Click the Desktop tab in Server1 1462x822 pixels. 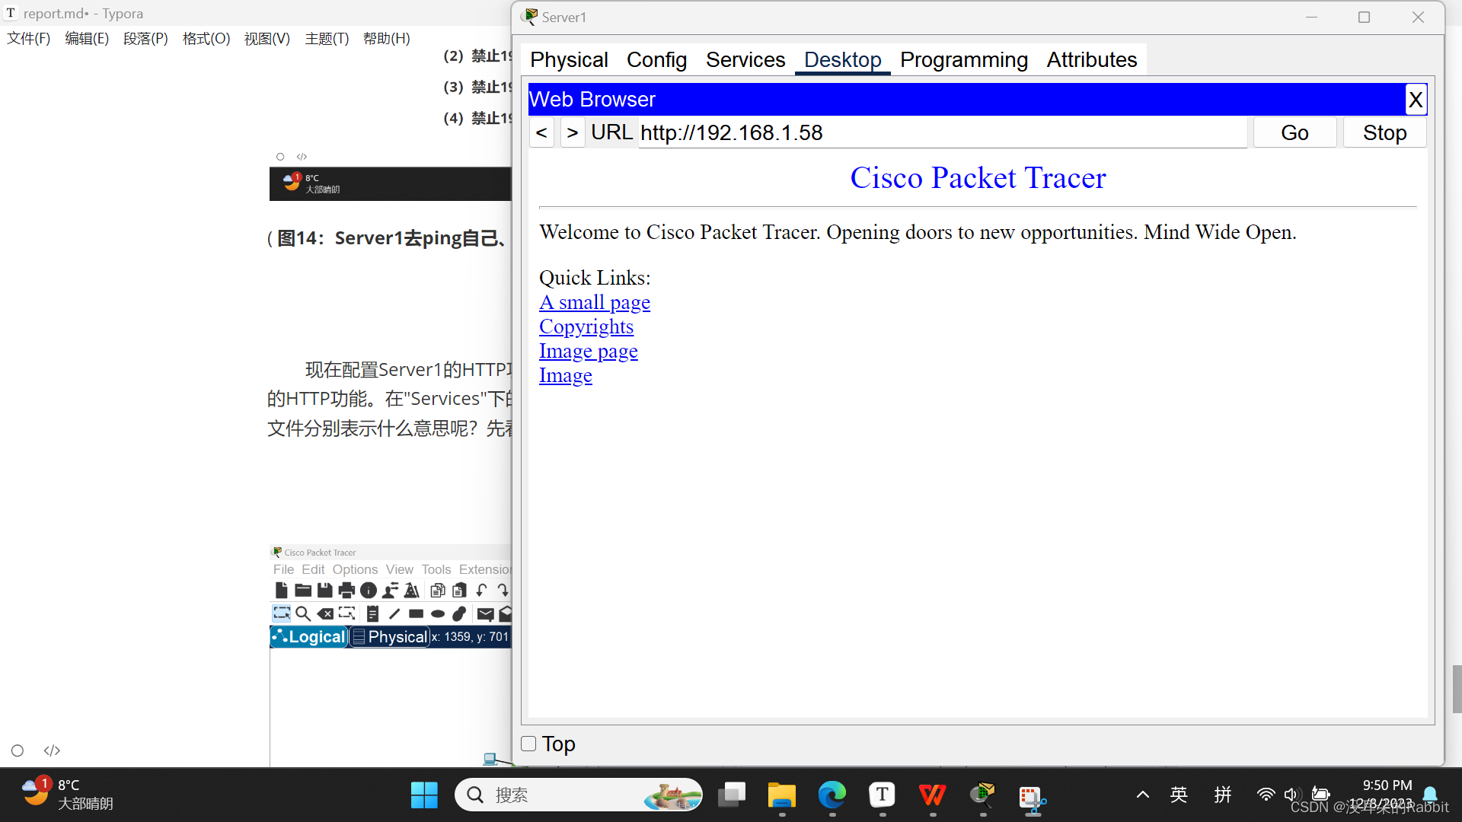842,59
